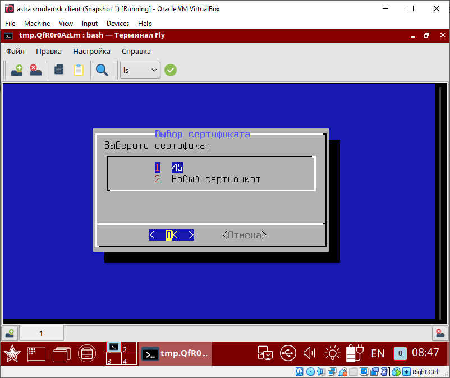Activate tmp.QfR0 terminal taskbar button
Screen dimensions: 450x378
click(176, 354)
